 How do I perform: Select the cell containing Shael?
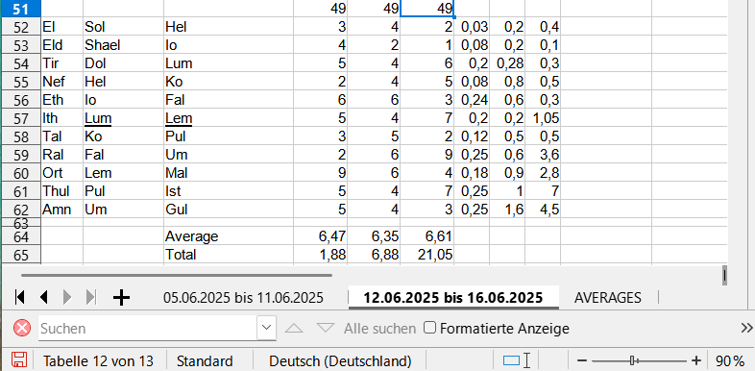click(x=123, y=45)
